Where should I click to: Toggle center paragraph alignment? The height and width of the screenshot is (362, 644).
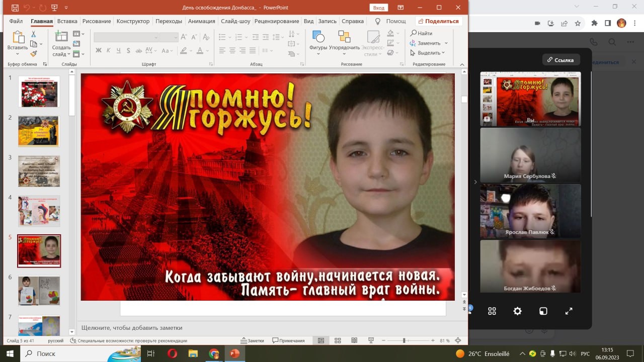[232, 50]
